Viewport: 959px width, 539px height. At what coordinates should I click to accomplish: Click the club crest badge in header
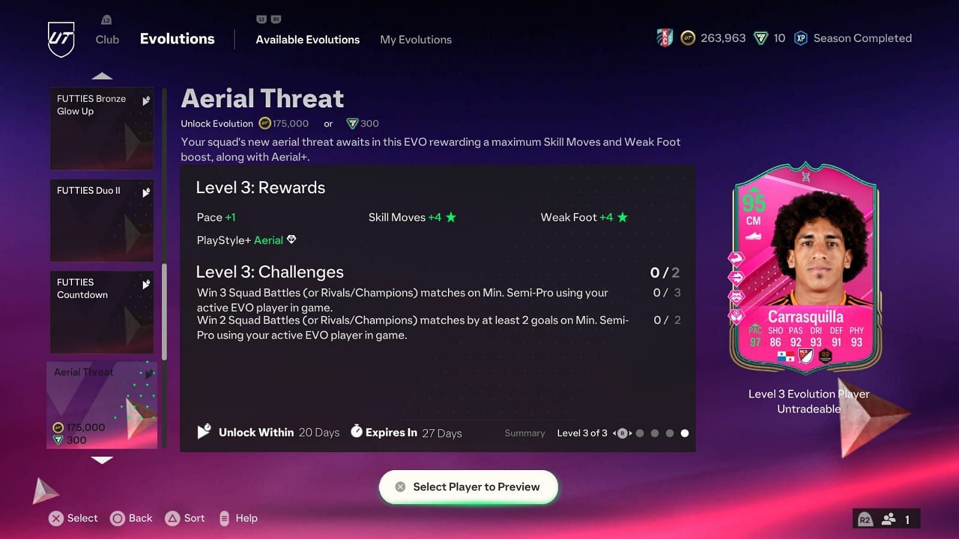tap(665, 38)
